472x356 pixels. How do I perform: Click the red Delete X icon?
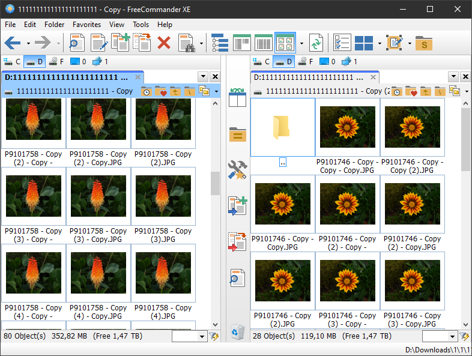pos(163,43)
